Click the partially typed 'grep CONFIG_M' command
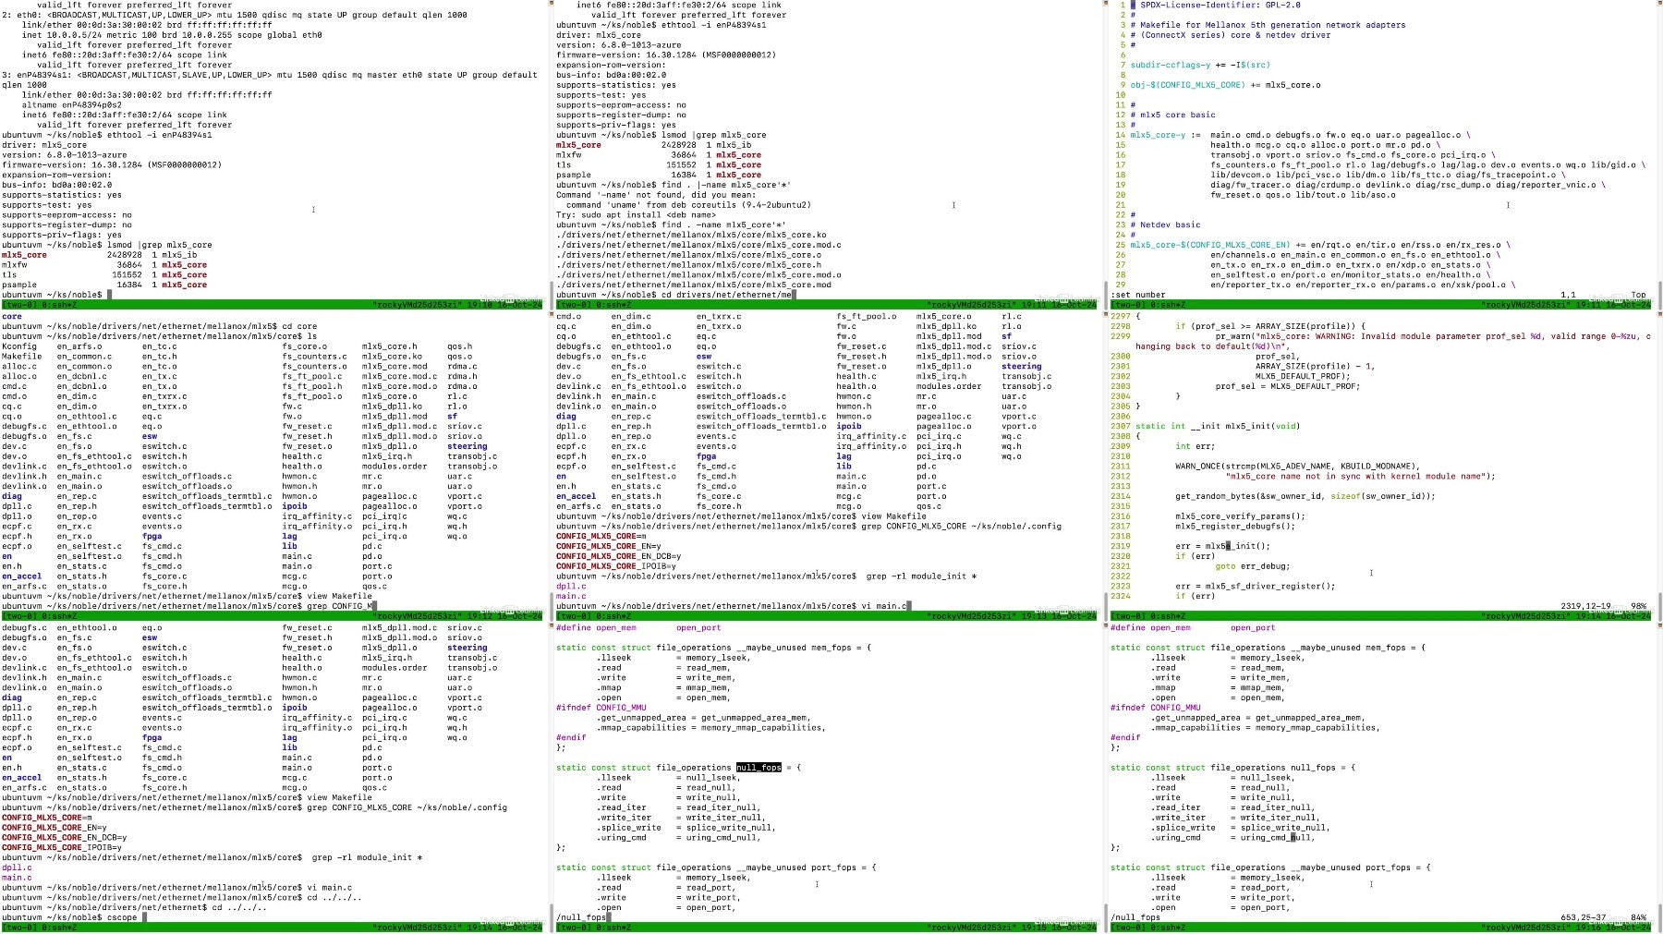The width and height of the screenshot is (1663, 934). [340, 606]
